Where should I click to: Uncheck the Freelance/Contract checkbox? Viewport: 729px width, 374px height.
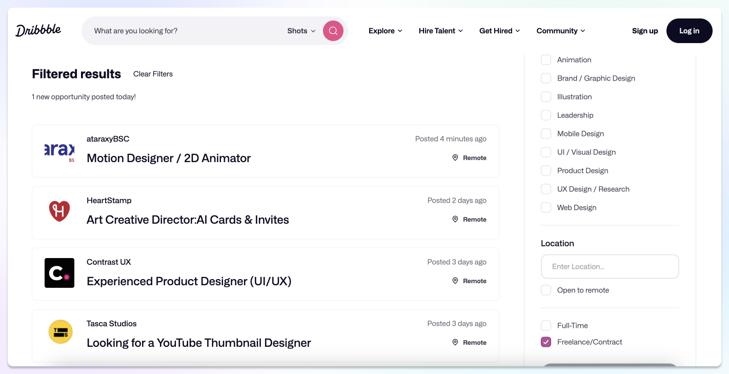[x=546, y=342]
